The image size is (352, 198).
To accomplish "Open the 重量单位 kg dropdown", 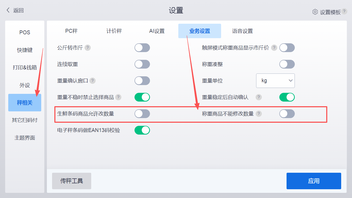I will (x=275, y=81).
